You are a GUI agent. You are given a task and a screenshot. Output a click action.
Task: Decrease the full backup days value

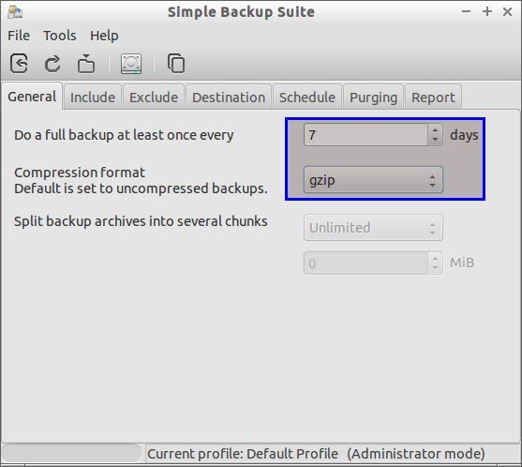point(435,140)
